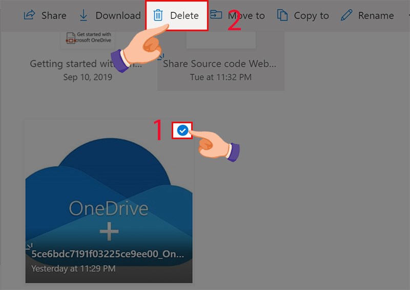Uncheck the selected OneDrive image checkmark
Viewport: 410px width, 290px height.
182,130
